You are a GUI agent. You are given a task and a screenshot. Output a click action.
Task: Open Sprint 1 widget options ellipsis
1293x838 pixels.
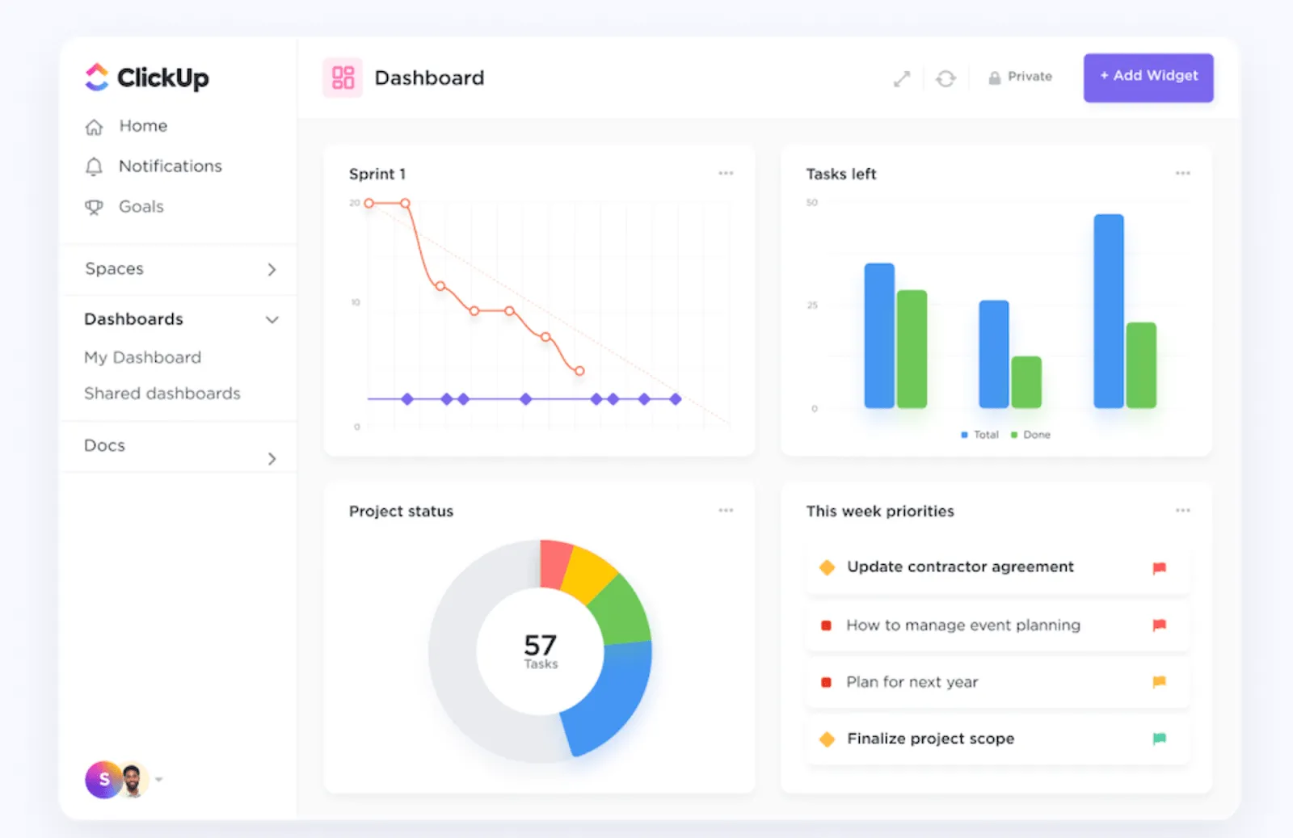pyautogui.click(x=726, y=173)
